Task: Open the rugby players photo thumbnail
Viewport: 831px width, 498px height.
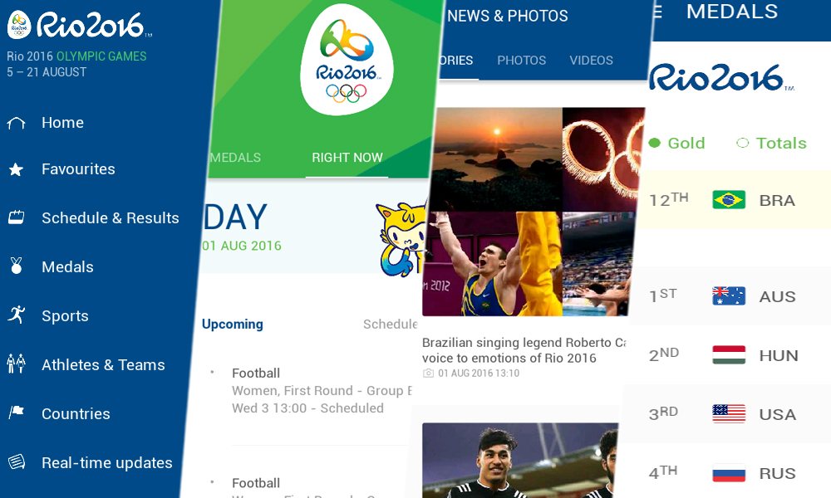Action: (x=519, y=461)
